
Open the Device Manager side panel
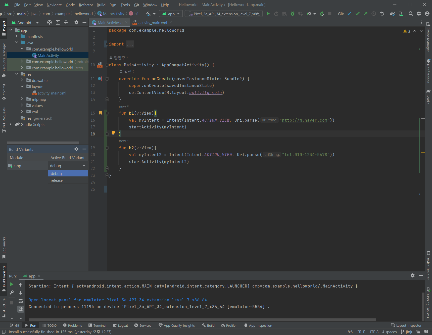click(x=428, y=37)
